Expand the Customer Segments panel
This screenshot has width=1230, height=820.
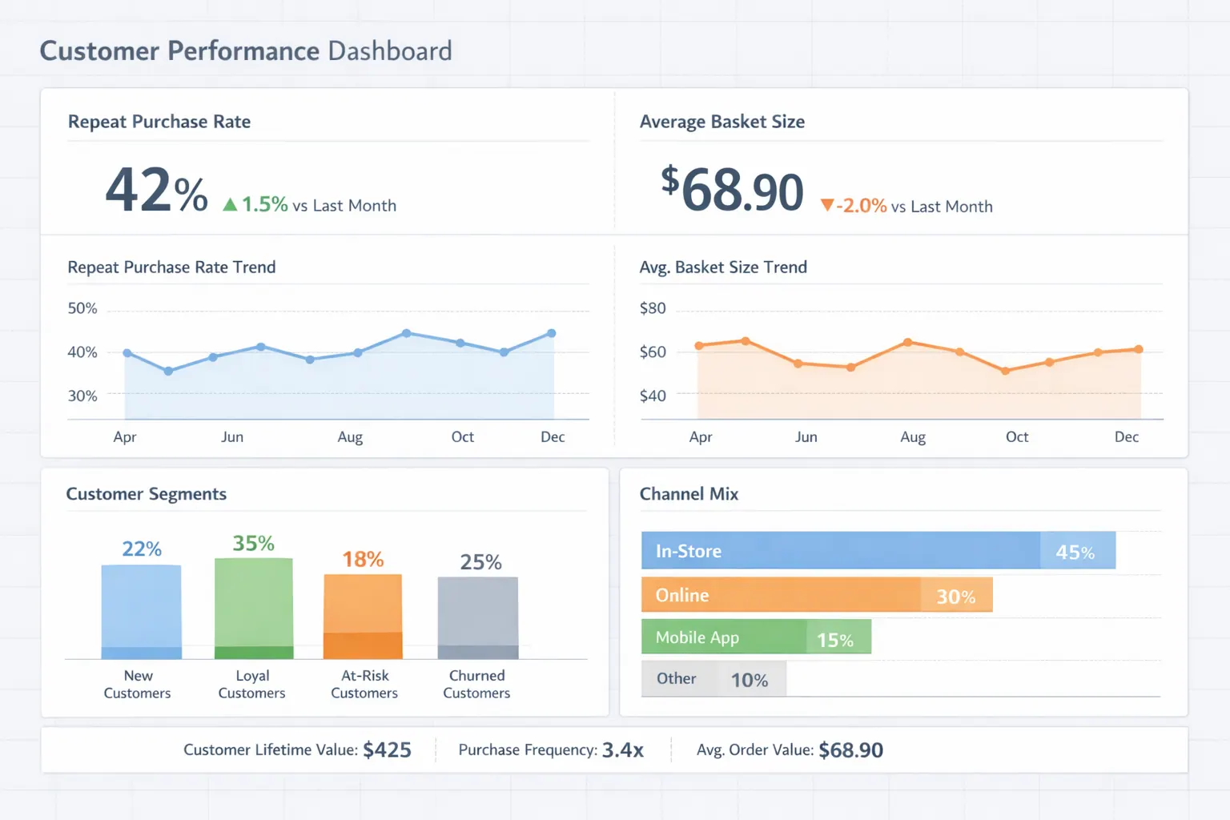(x=147, y=494)
